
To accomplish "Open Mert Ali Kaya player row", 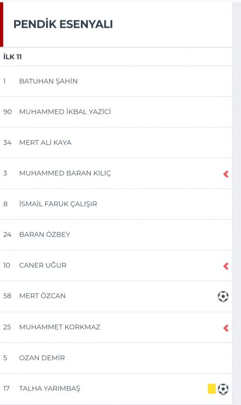I will click(116, 143).
